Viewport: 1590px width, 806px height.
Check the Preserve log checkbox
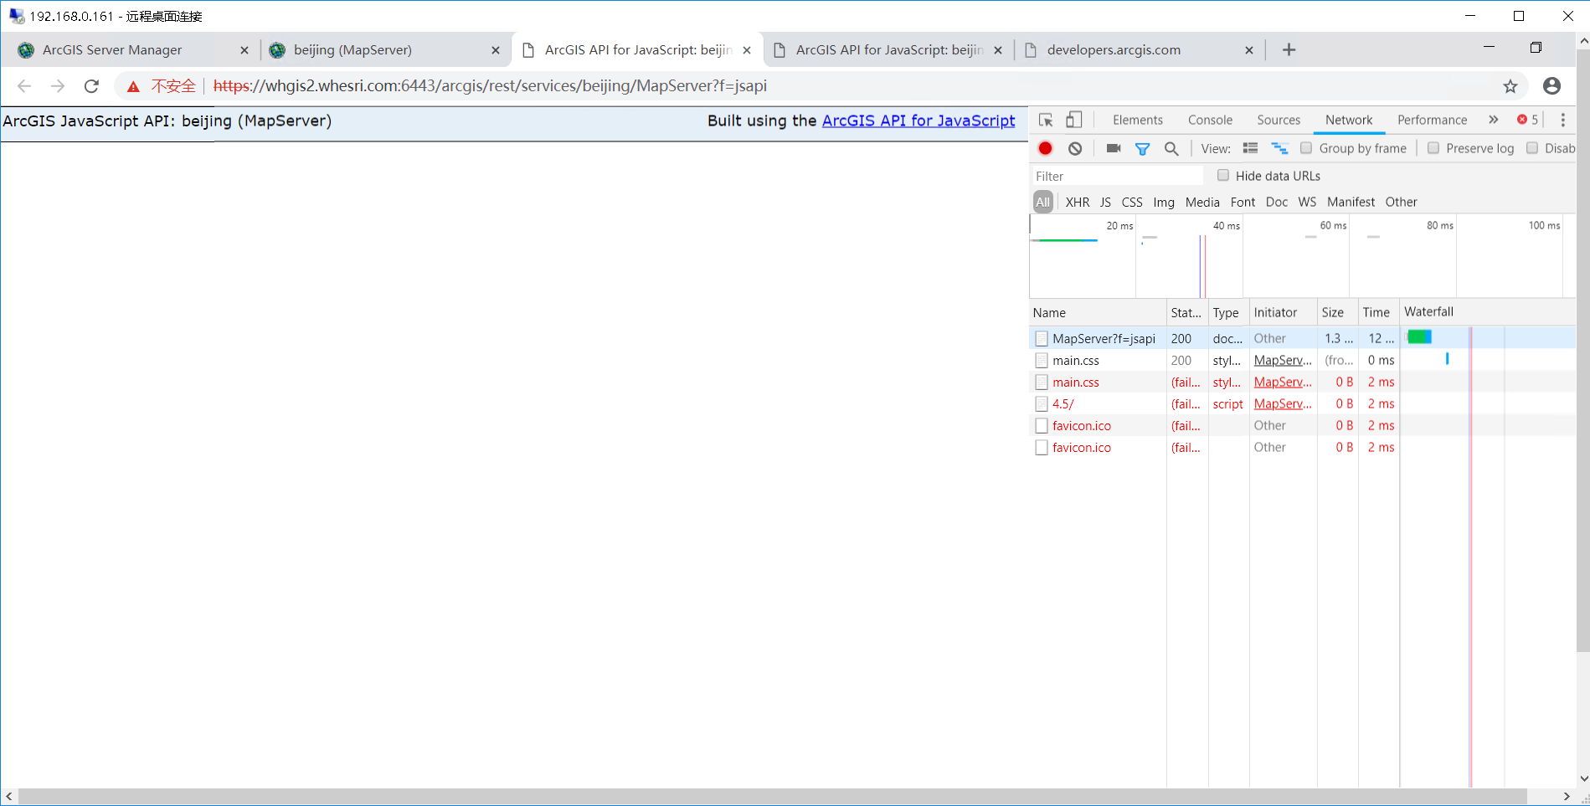pyautogui.click(x=1433, y=148)
